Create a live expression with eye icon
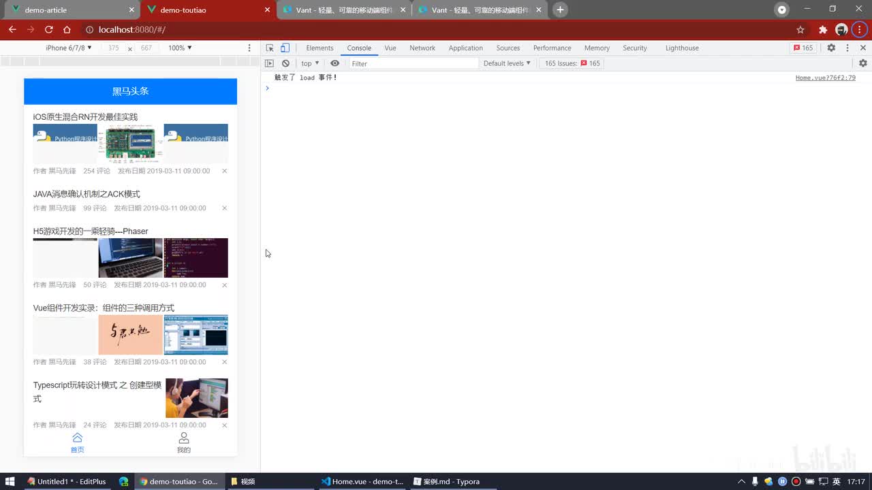The width and height of the screenshot is (872, 490). tap(334, 63)
